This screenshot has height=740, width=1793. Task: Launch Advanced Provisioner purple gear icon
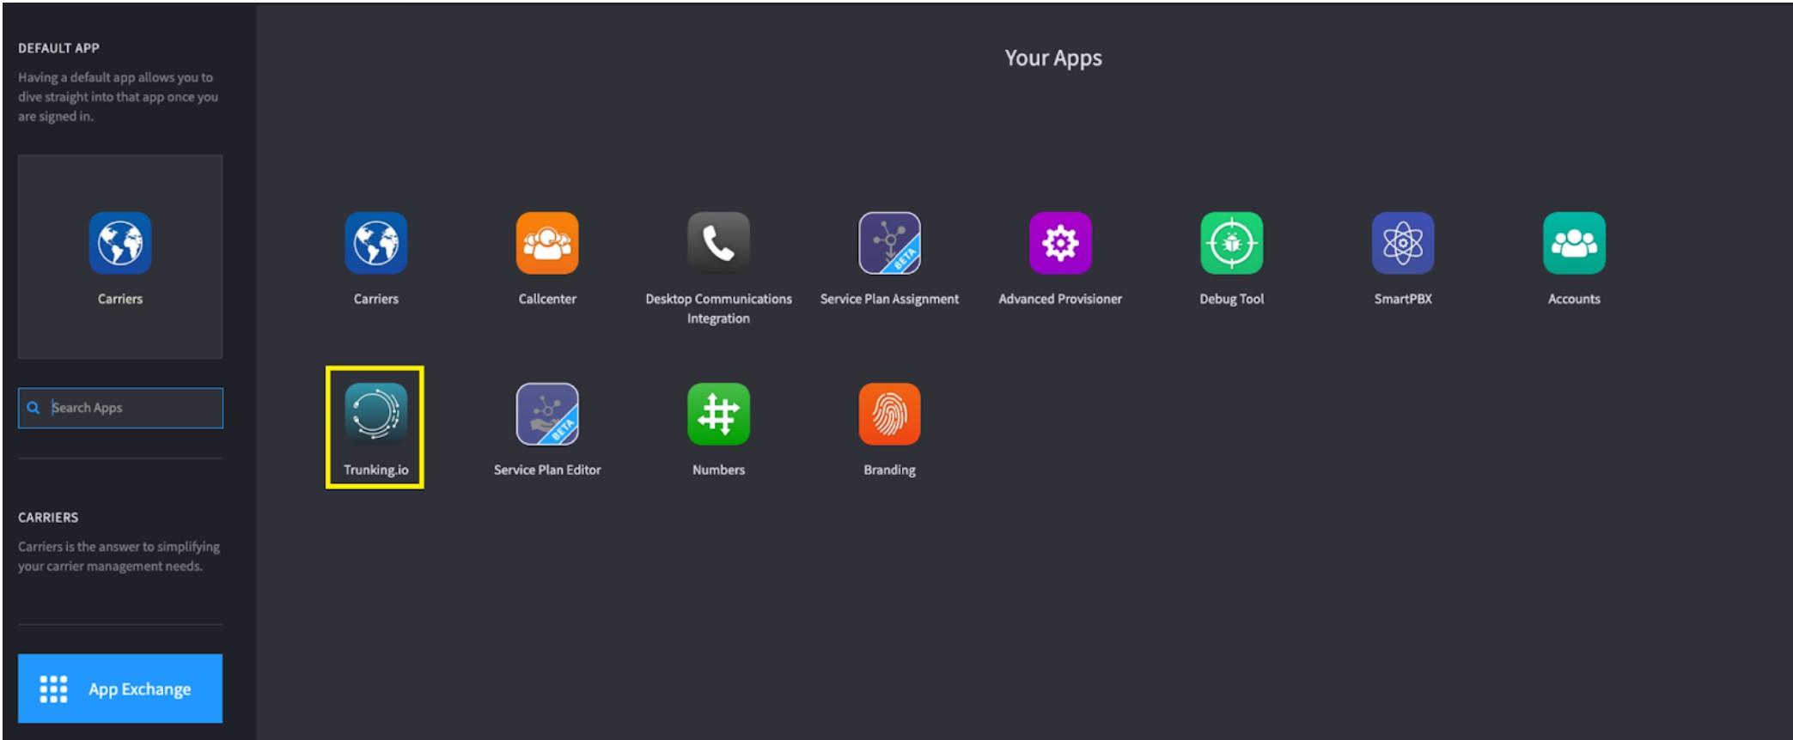click(1060, 244)
